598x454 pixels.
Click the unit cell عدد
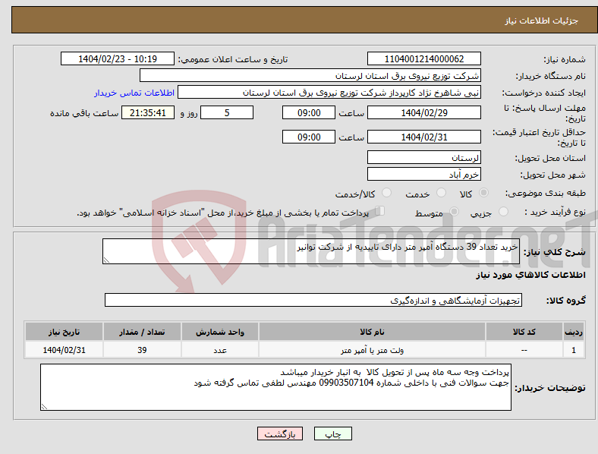click(x=220, y=350)
